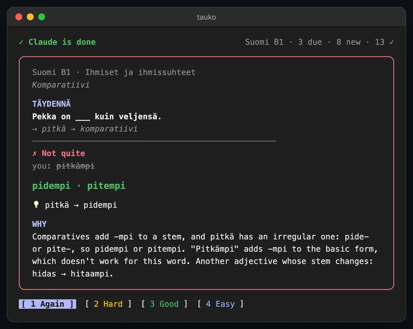Viewport: 413px width, 329px height.
Task: Click the red X beside Not quite
Action: tap(34, 153)
